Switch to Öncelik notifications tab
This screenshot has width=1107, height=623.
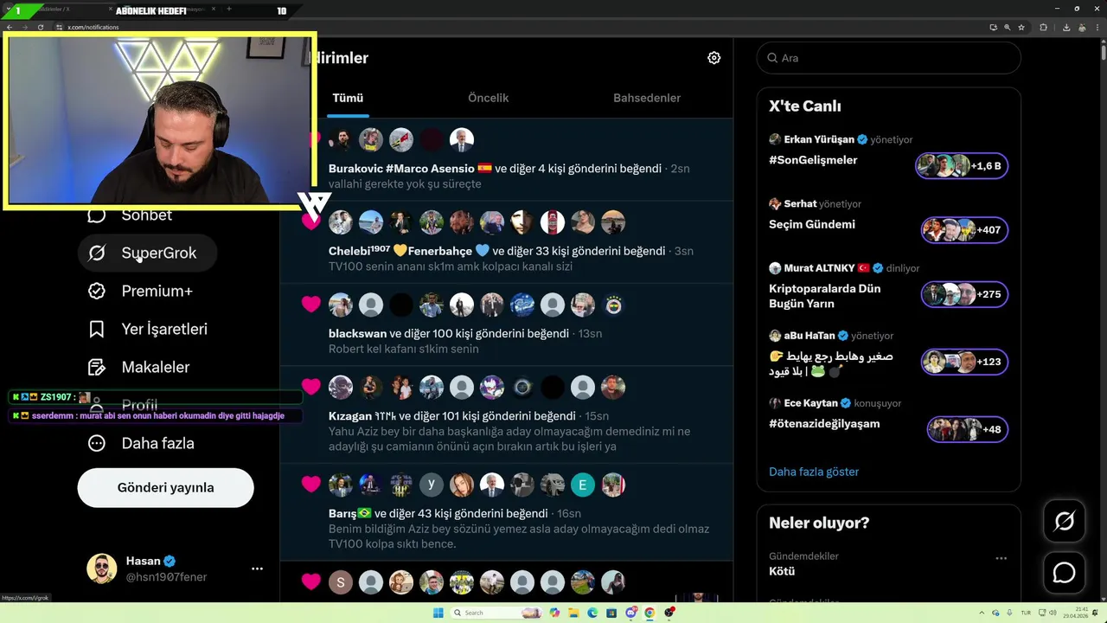(x=488, y=98)
